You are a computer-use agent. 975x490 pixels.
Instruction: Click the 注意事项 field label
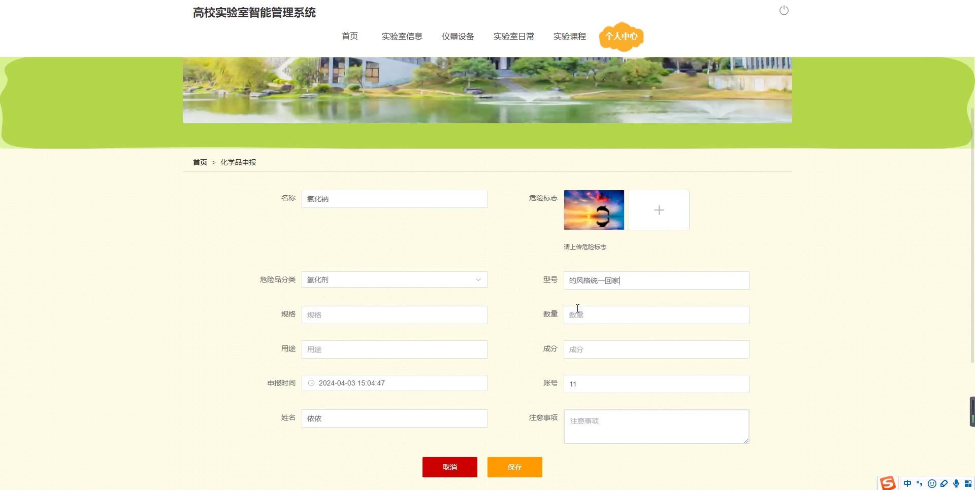[x=543, y=417]
